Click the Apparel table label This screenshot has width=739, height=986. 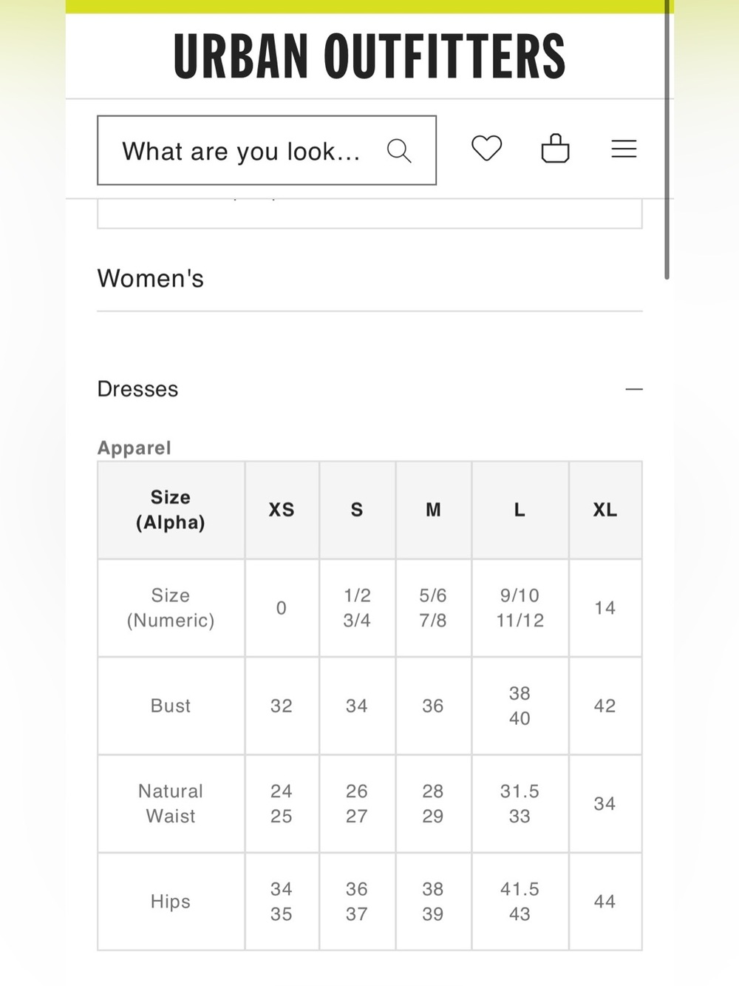(x=134, y=448)
